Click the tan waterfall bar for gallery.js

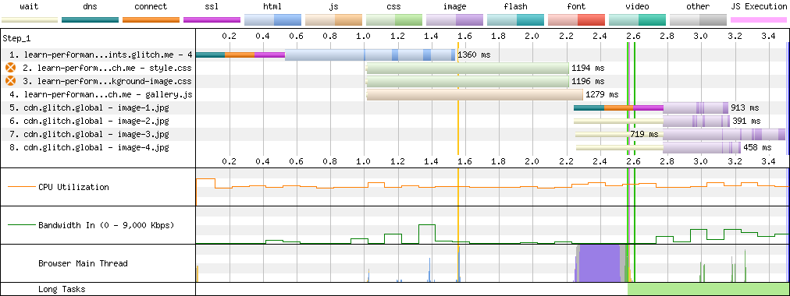[x=475, y=94]
